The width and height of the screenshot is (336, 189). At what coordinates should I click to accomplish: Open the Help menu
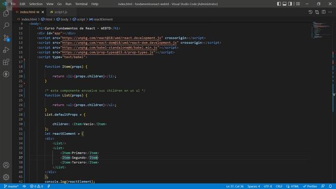pos(94,4)
